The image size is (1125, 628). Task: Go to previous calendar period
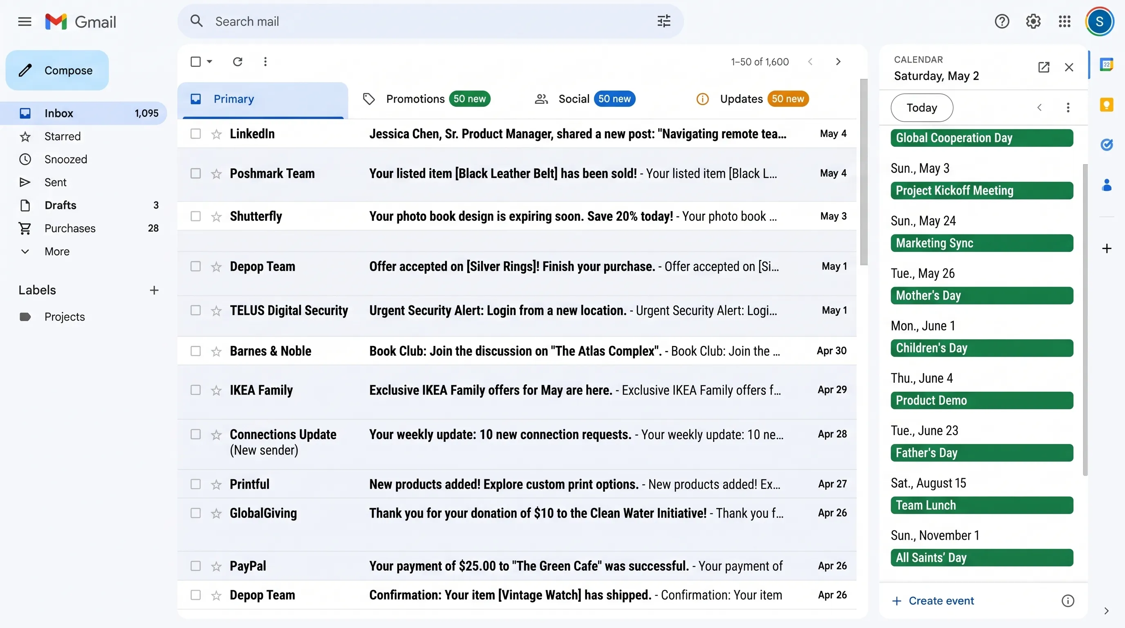click(x=1040, y=108)
